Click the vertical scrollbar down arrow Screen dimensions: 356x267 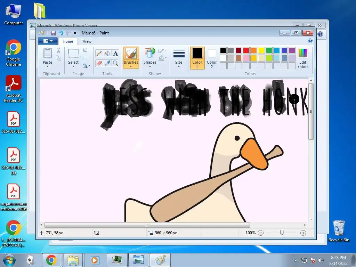(311, 219)
